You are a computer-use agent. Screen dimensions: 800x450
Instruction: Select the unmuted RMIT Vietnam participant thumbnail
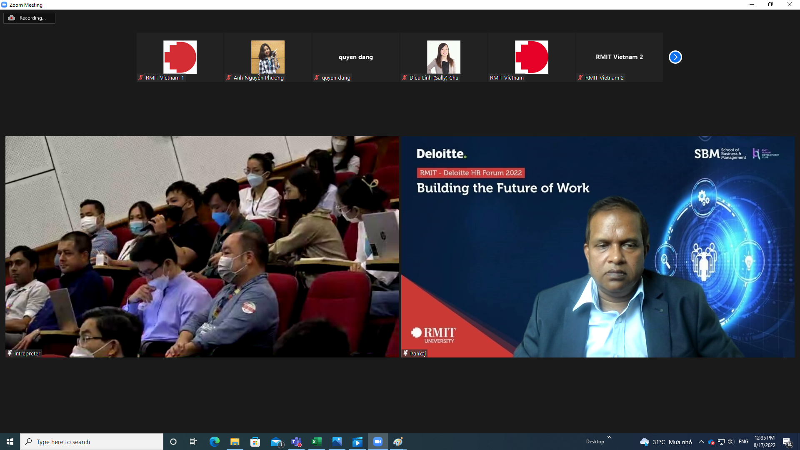(532, 57)
